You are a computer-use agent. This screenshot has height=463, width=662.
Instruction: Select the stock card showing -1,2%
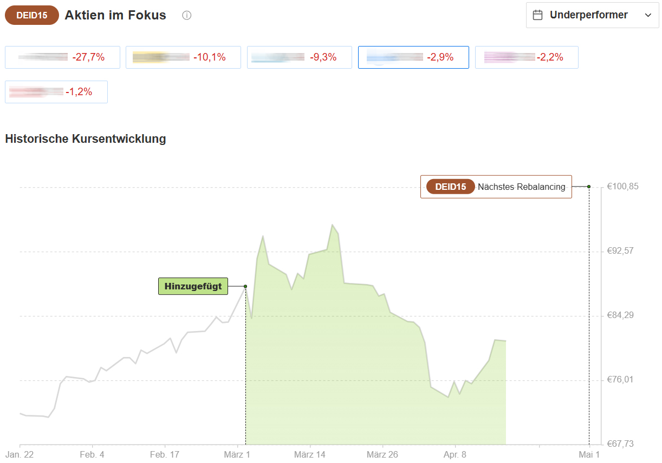(56, 92)
